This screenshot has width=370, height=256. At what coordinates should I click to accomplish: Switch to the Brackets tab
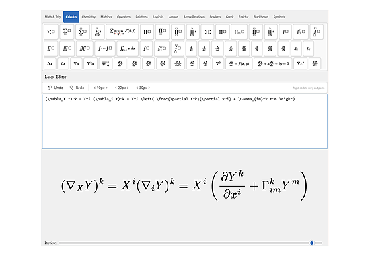tap(215, 17)
